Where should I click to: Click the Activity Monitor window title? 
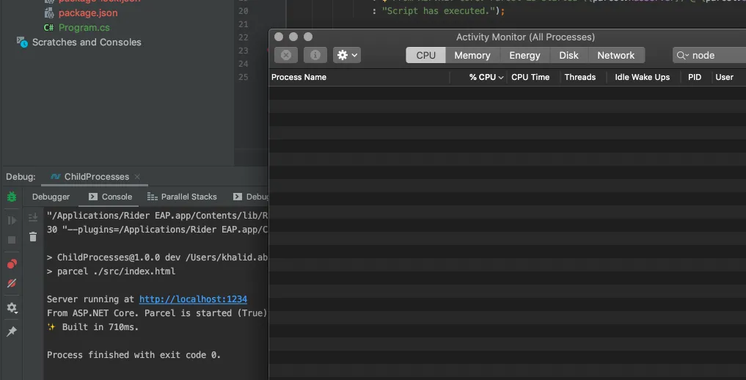coord(525,37)
